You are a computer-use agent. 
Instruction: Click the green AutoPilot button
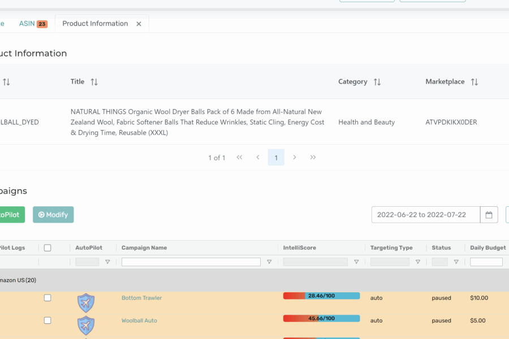point(11,215)
